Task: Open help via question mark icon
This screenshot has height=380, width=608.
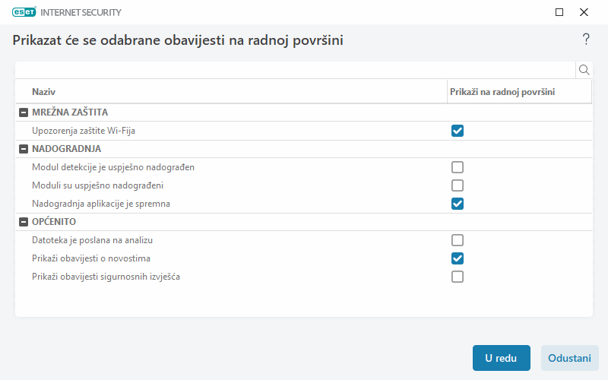Action: pos(586,40)
